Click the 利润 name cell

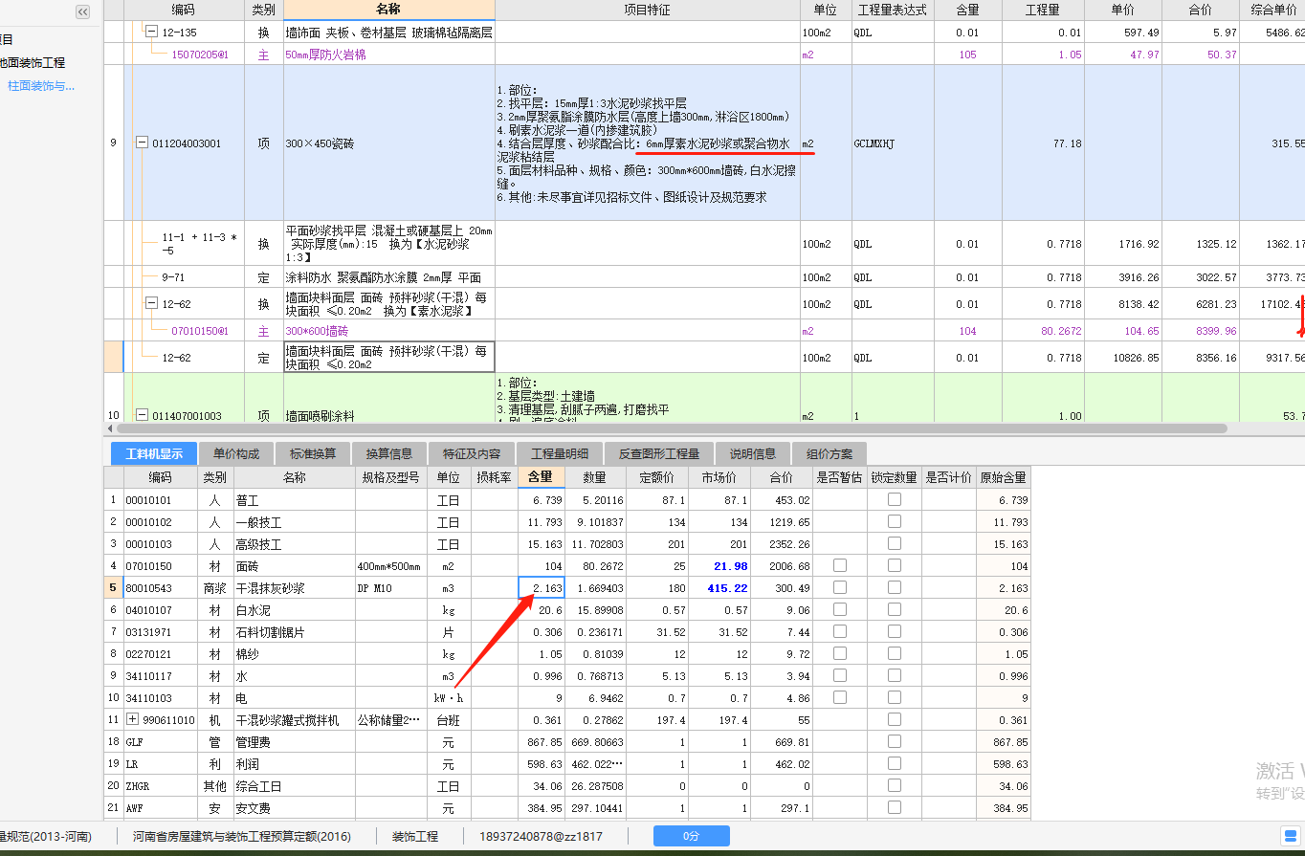tap(294, 763)
